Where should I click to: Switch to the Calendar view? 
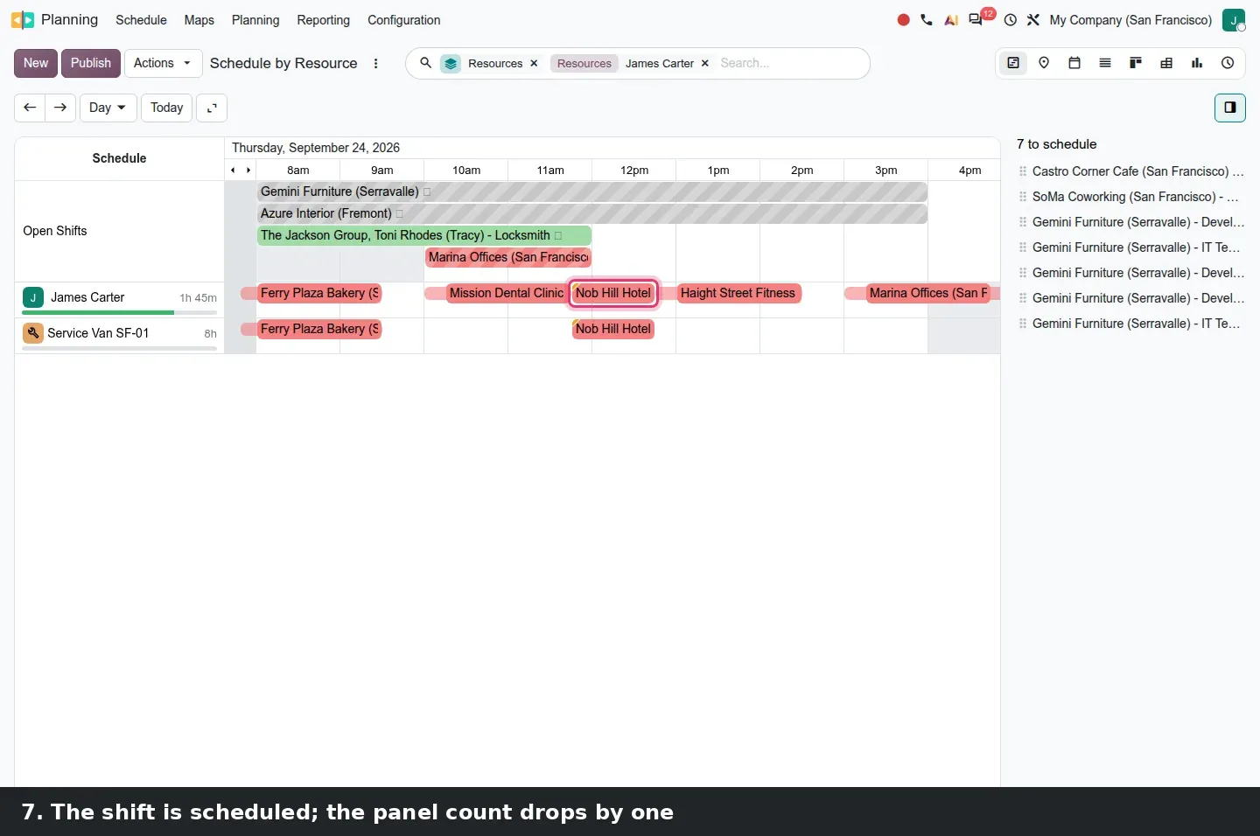pyautogui.click(x=1074, y=63)
